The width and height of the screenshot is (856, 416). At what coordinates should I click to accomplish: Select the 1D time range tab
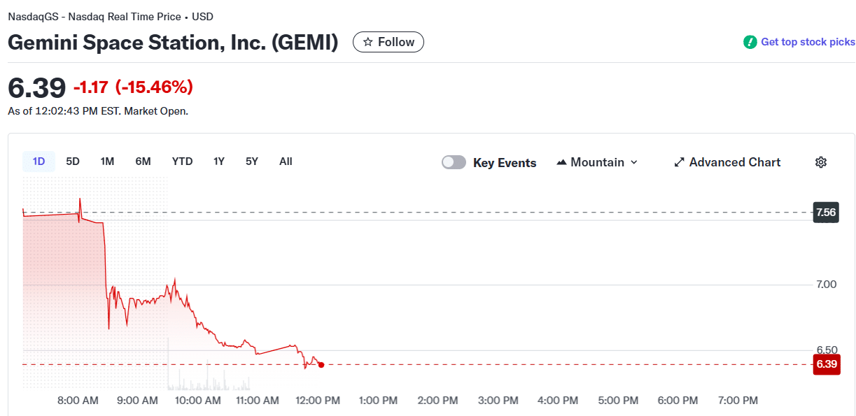point(38,162)
